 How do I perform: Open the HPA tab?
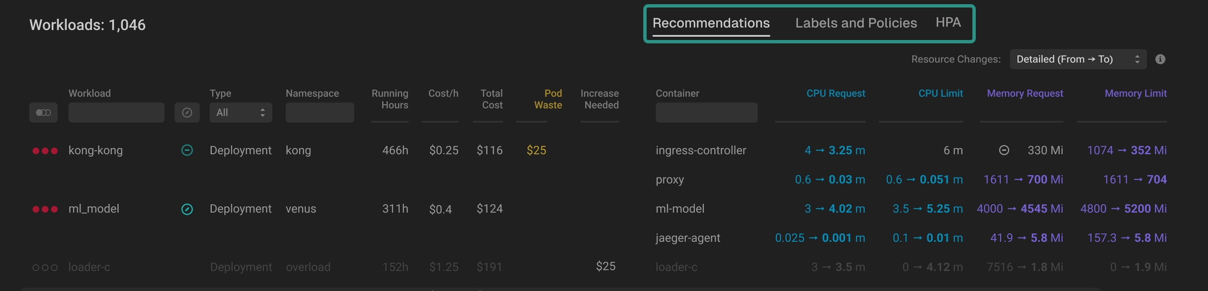948,23
